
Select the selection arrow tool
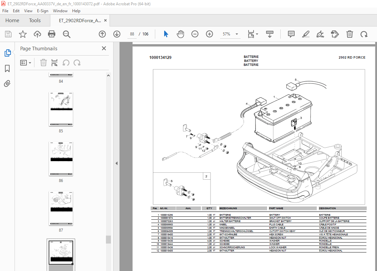click(x=166, y=34)
